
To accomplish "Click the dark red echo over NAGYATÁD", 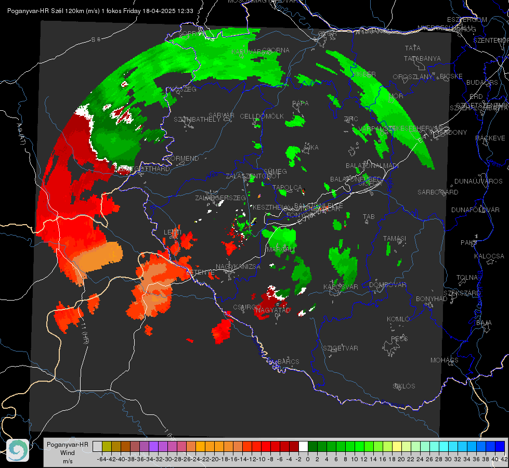I will coord(270,302).
